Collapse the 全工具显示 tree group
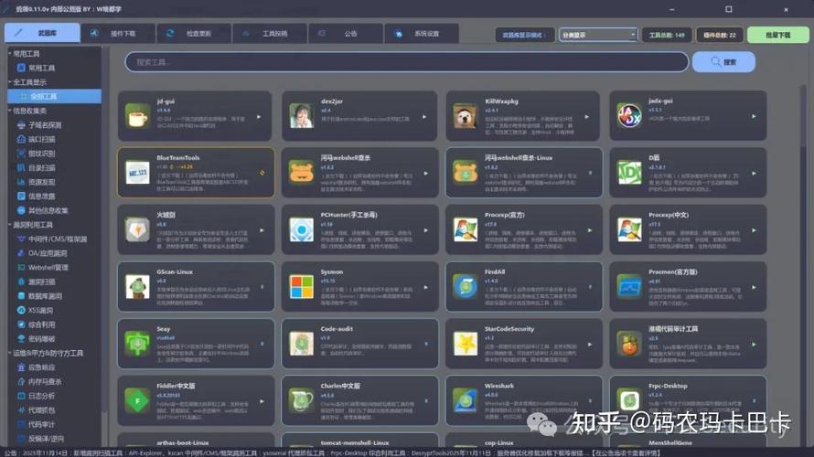Image resolution: width=814 pixels, height=457 pixels. 9,82
